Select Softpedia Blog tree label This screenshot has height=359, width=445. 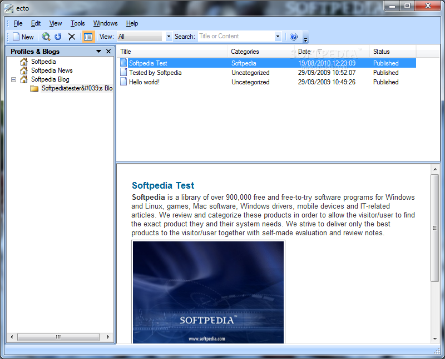(x=50, y=79)
